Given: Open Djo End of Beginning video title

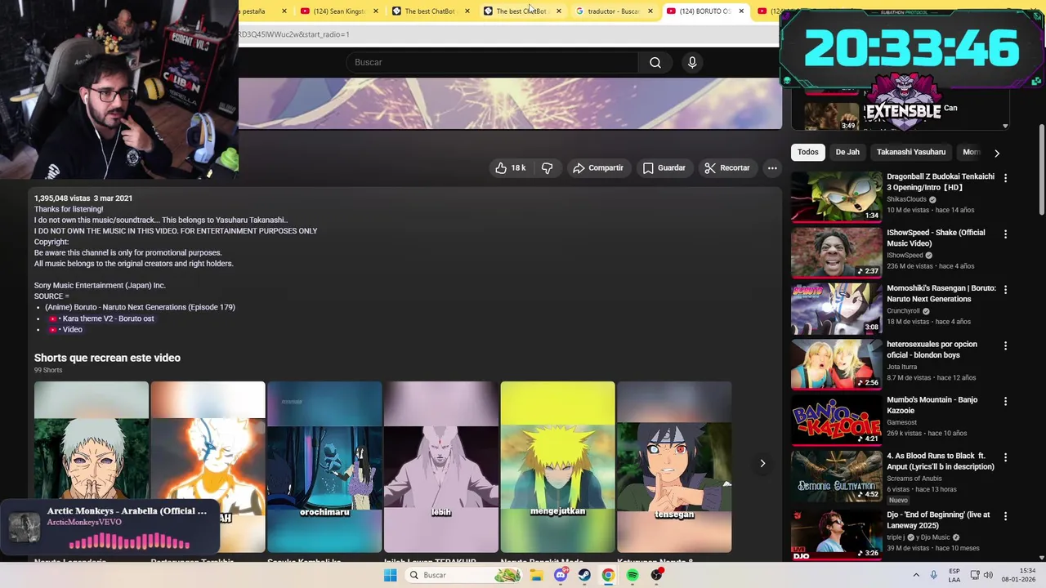Looking at the screenshot, I should (938, 520).
